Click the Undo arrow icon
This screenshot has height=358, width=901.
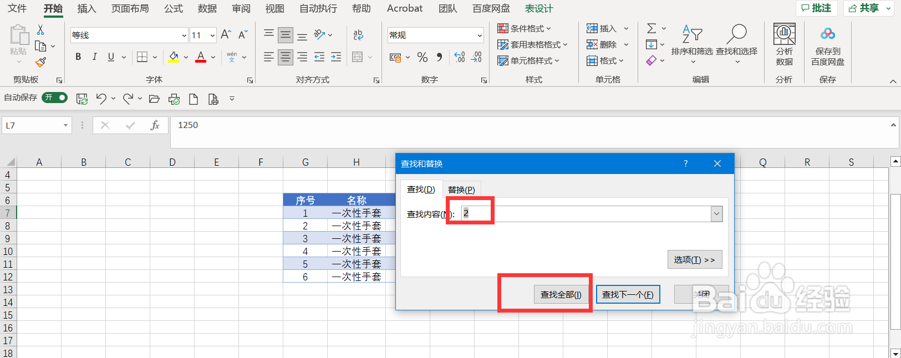101,99
